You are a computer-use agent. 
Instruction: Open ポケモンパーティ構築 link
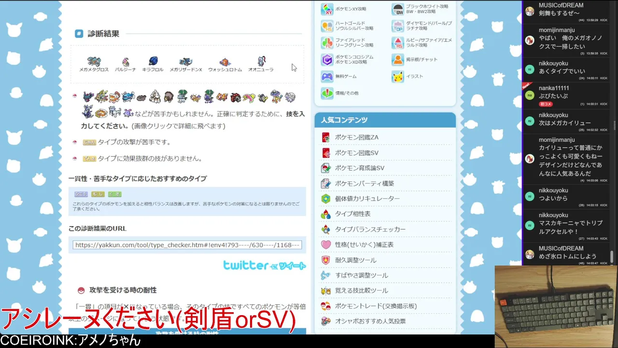tap(365, 184)
